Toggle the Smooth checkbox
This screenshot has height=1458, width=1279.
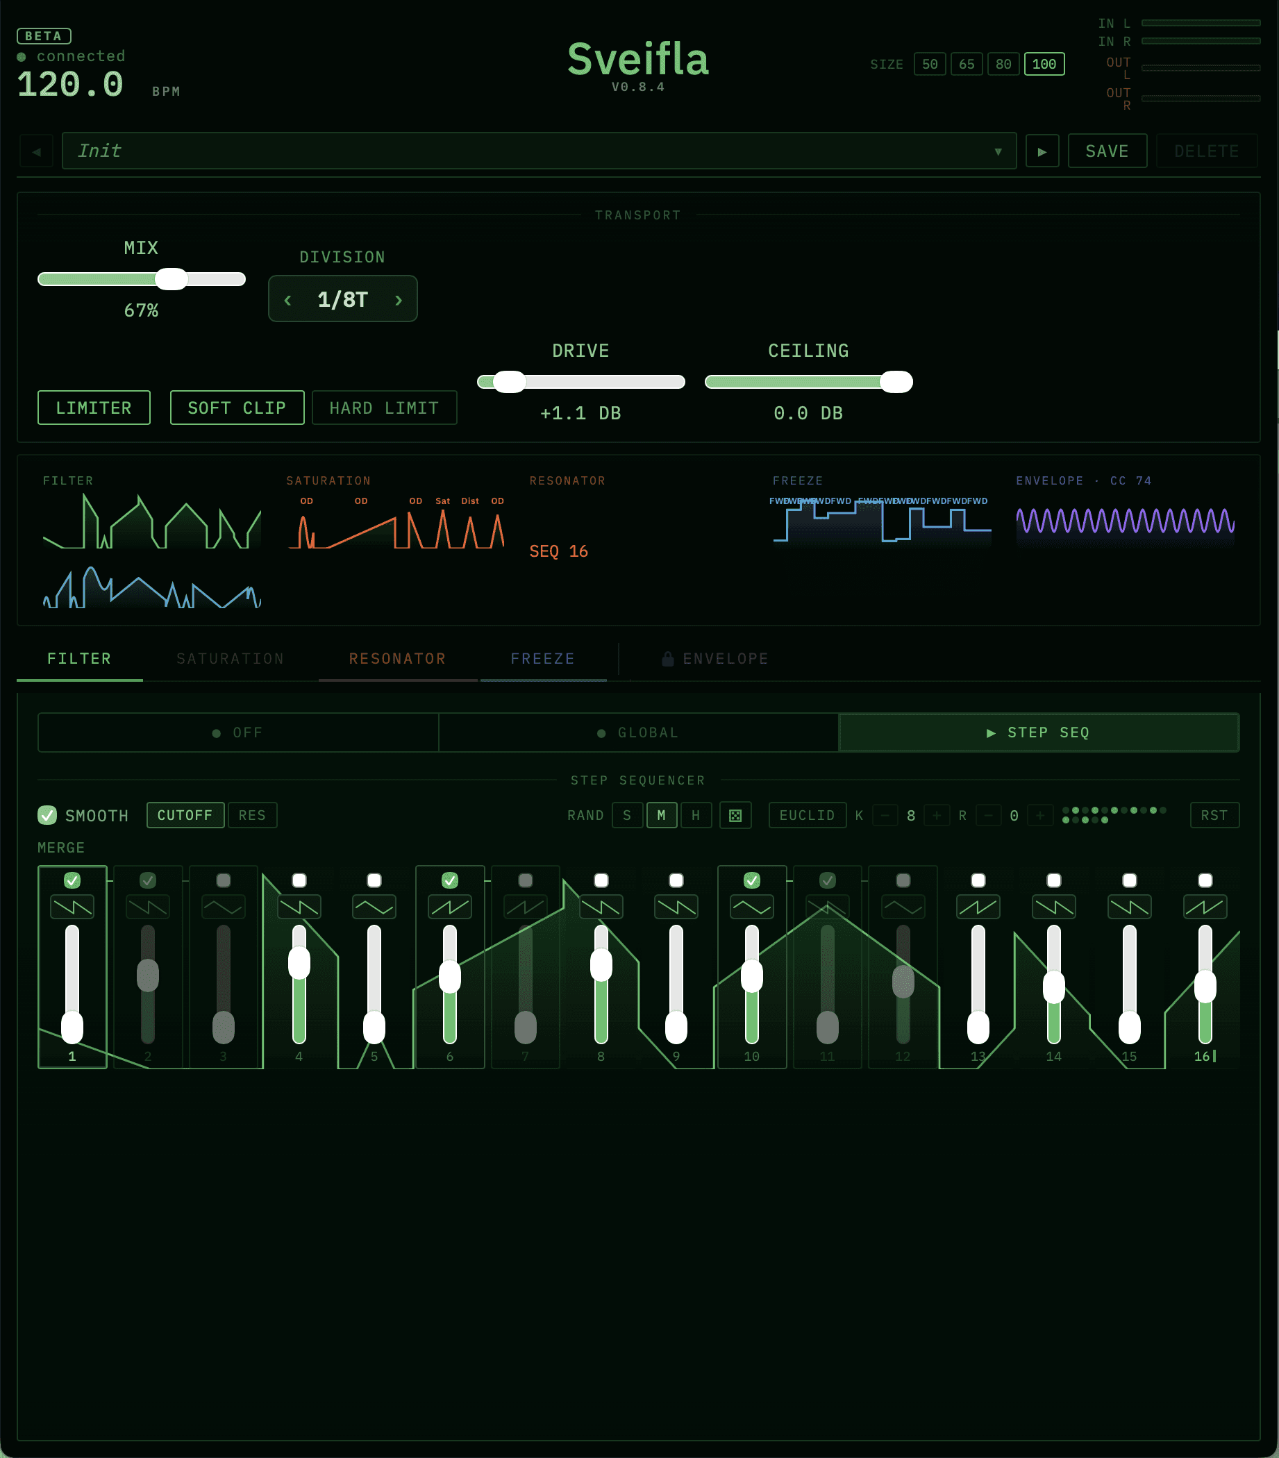click(x=47, y=815)
